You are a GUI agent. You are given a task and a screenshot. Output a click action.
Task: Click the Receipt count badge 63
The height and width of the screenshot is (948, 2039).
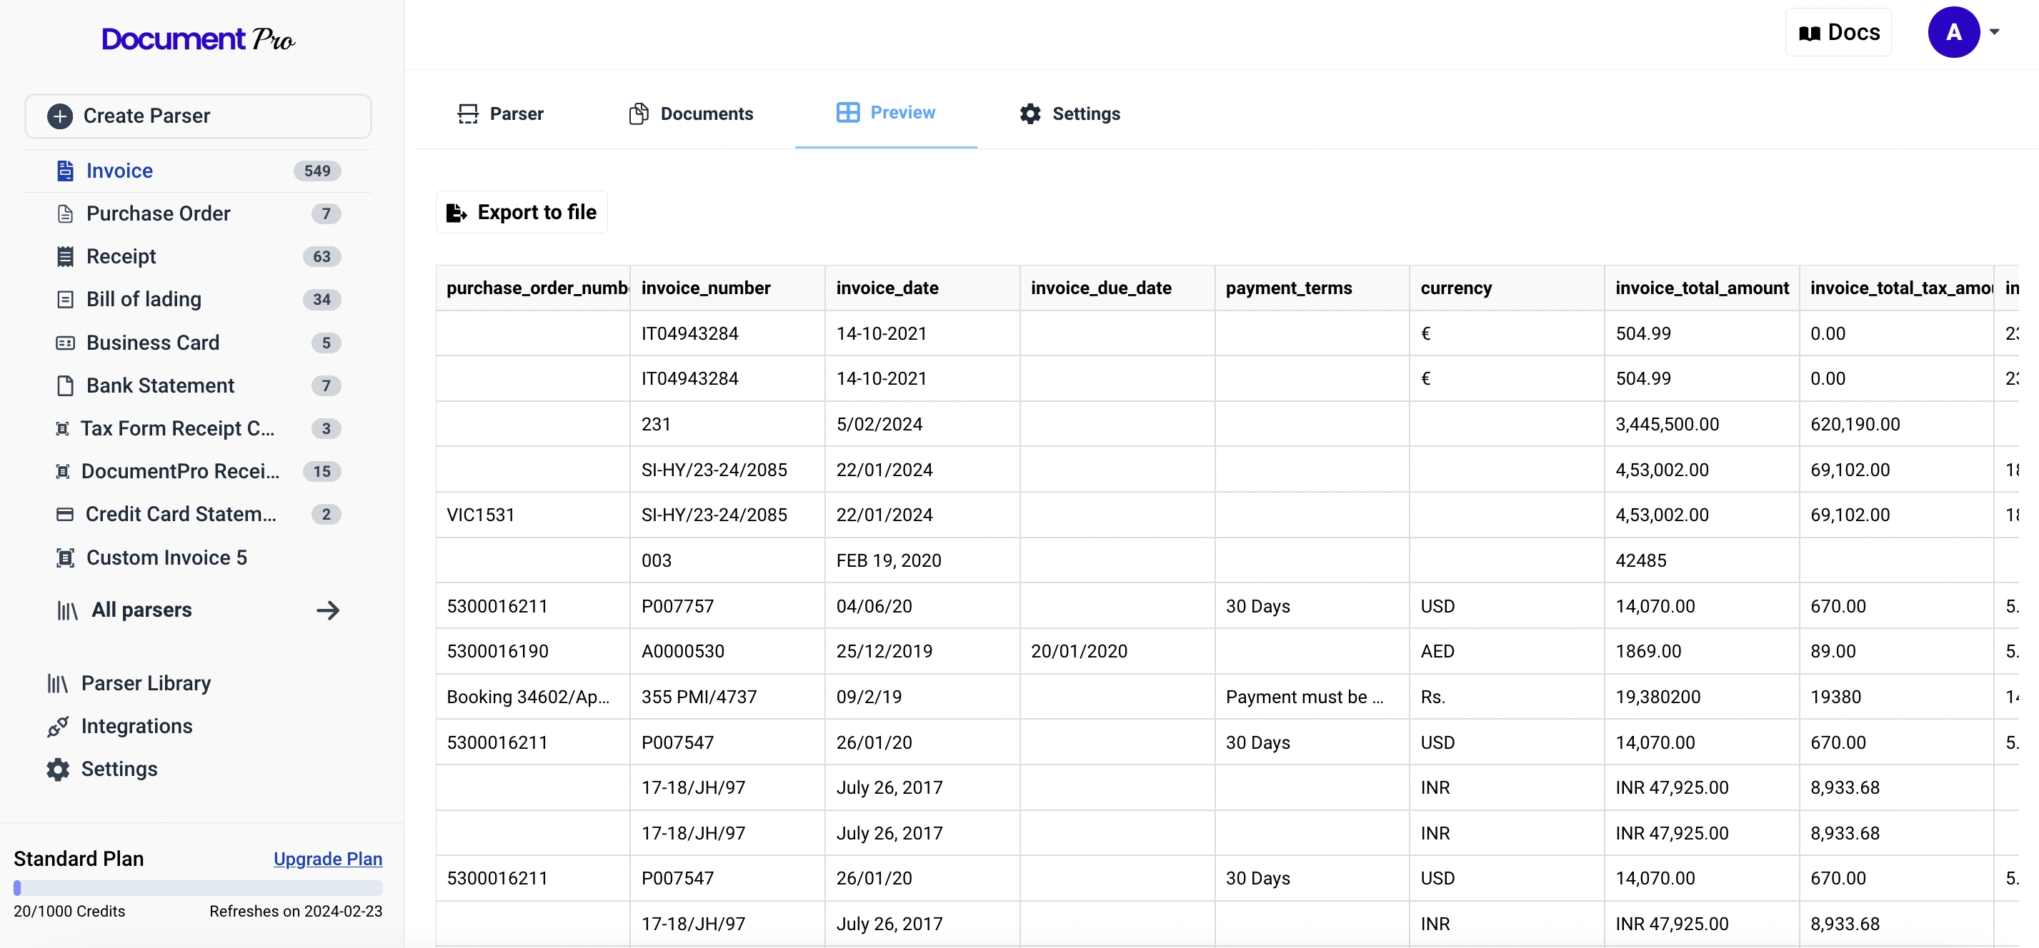point(321,256)
